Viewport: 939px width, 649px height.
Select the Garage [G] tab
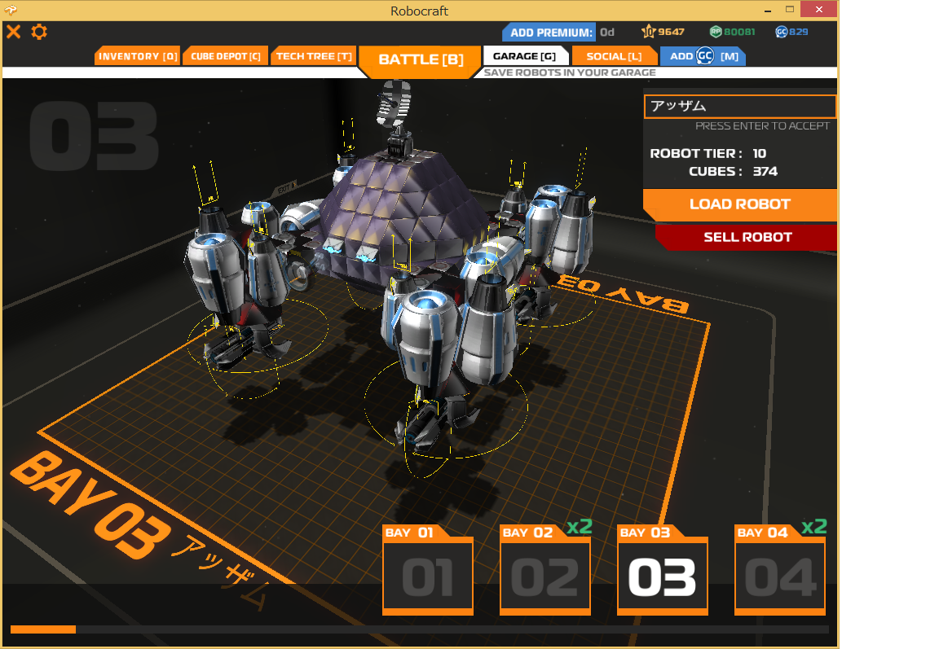pos(525,56)
